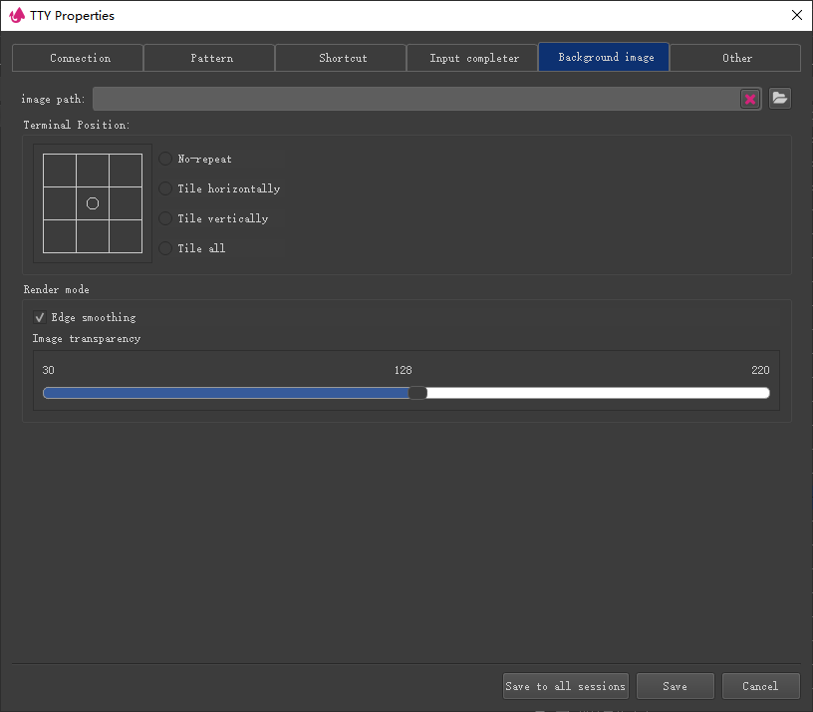Select the Tile all radio option
Screen dimensions: 813x712
(x=165, y=248)
